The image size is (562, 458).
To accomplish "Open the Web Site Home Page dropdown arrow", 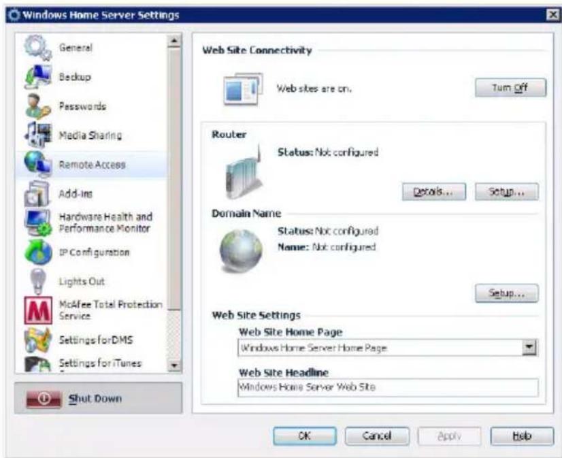I will pyautogui.click(x=529, y=347).
